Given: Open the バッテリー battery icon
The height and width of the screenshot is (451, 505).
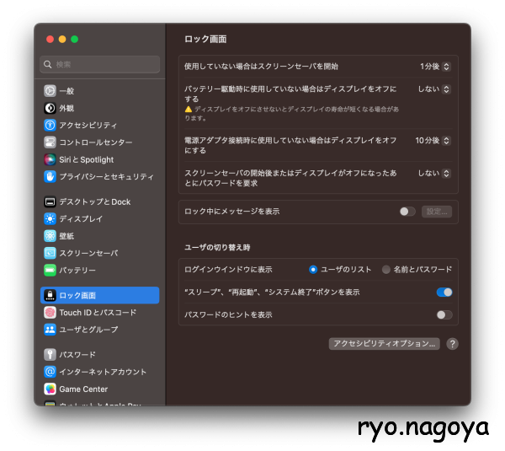Looking at the screenshot, I should click(x=50, y=270).
